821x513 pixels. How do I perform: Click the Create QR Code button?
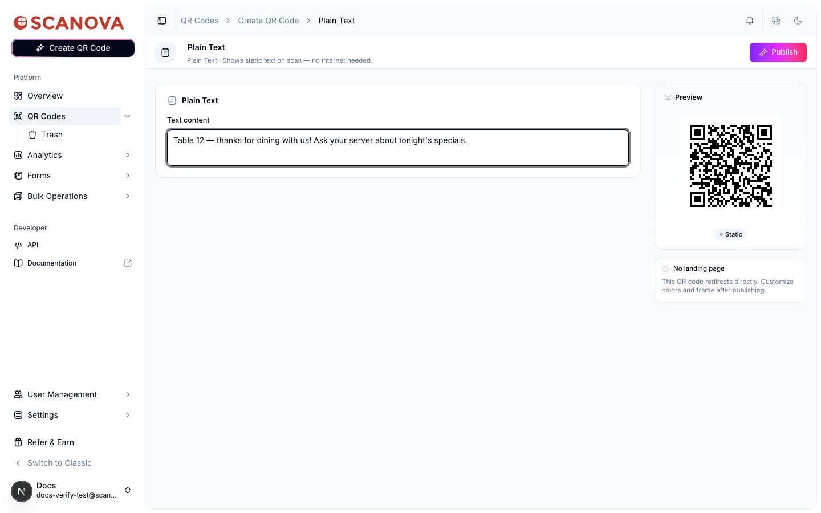click(73, 48)
